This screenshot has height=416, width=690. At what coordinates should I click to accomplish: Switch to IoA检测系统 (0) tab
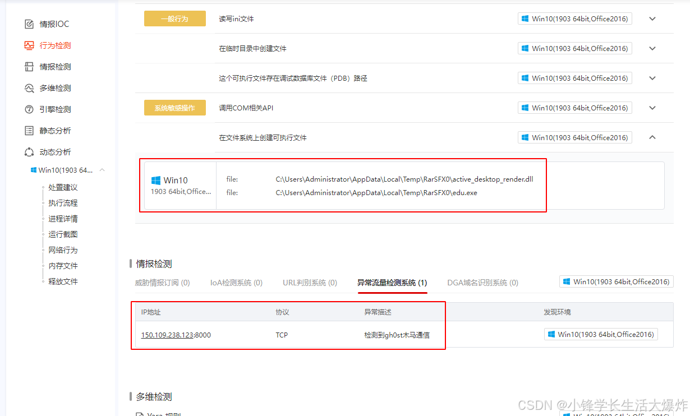pyautogui.click(x=236, y=283)
